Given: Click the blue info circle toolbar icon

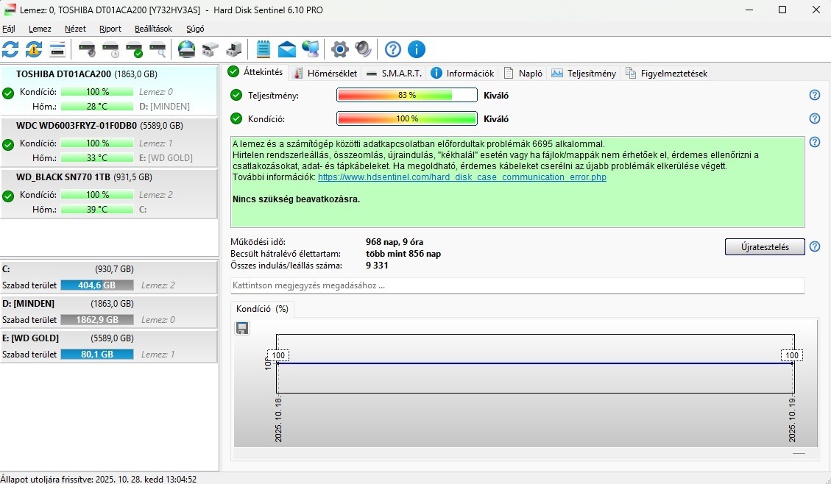Looking at the screenshot, I should pos(417,49).
